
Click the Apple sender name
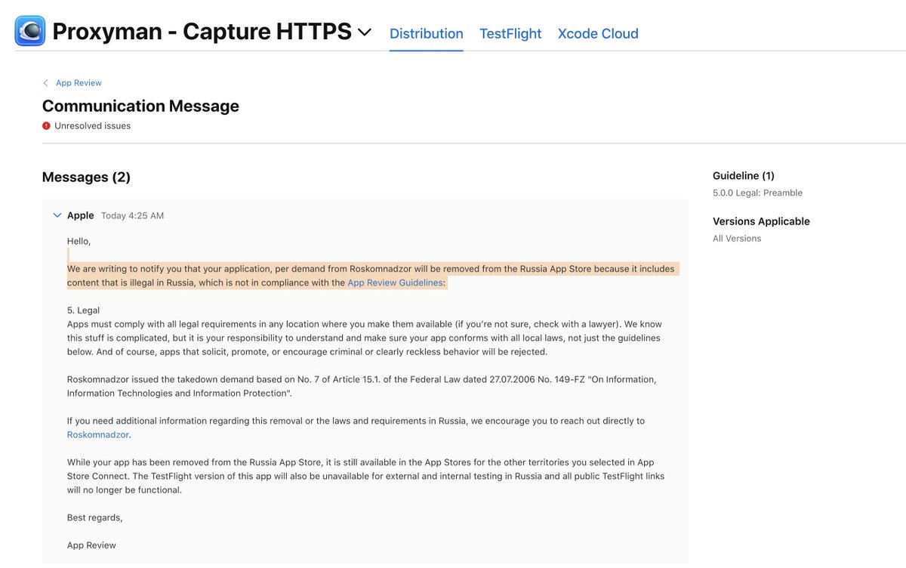click(x=81, y=215)
